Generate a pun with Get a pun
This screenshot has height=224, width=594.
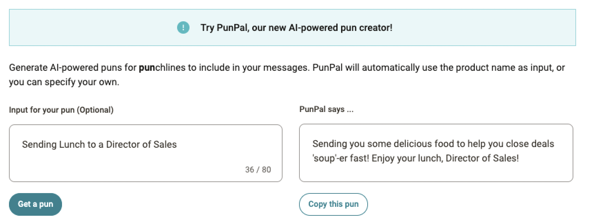click(35, 204)
